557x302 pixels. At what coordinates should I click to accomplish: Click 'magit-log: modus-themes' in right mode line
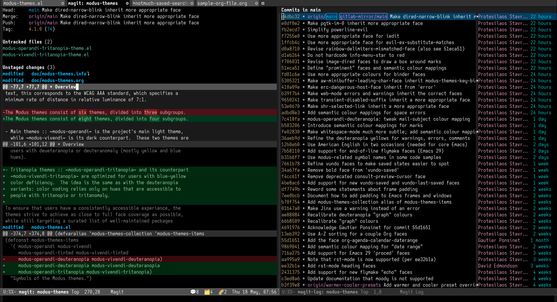click(x=327, y=292)
